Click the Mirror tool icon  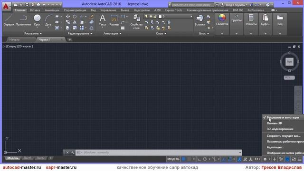(x=75, y=22)
